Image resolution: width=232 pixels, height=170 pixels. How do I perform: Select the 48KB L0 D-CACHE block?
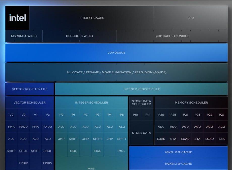pyautogui.click(x=179, y=152)
